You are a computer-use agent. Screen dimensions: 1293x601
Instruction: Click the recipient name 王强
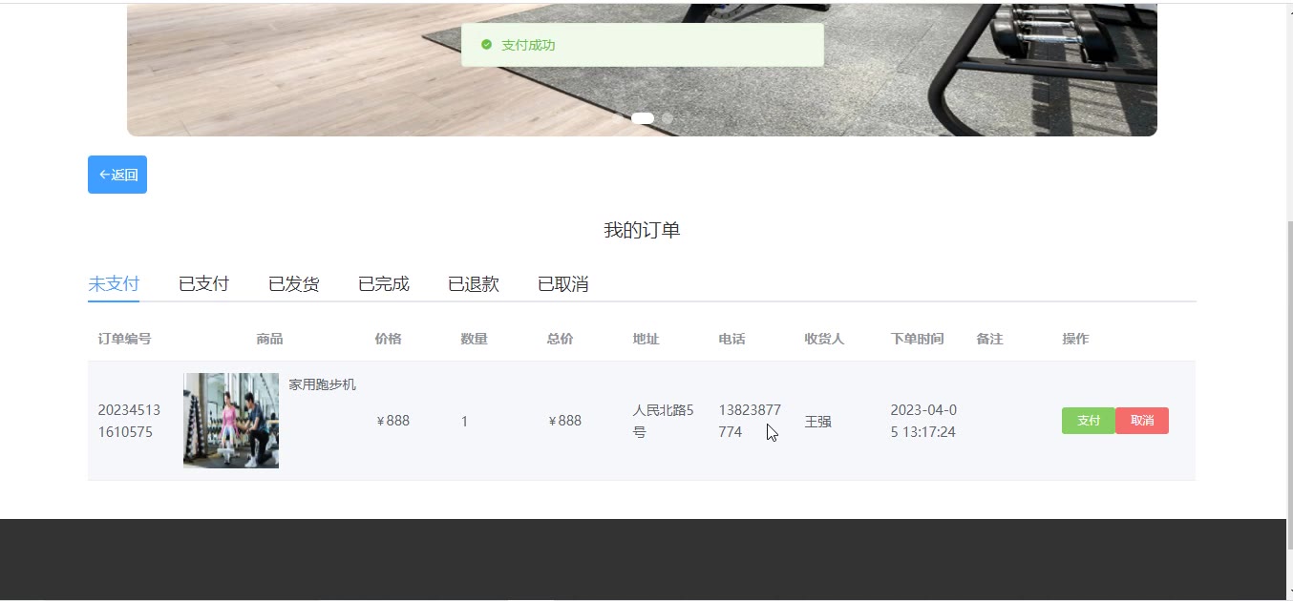(817, 421)
